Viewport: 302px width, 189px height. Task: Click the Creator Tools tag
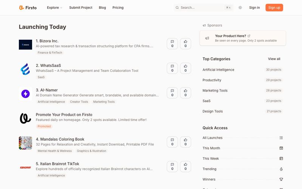79,102
